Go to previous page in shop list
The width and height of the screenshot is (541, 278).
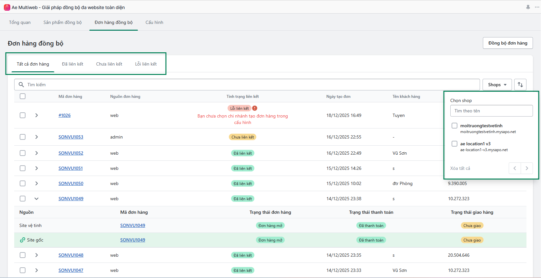click(515, 168)
